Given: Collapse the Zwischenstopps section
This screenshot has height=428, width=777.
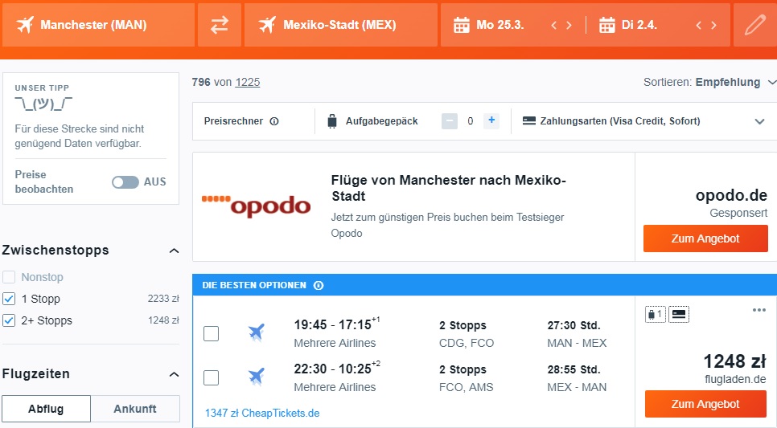Looking at the screenshot, I should click(174, 251).
